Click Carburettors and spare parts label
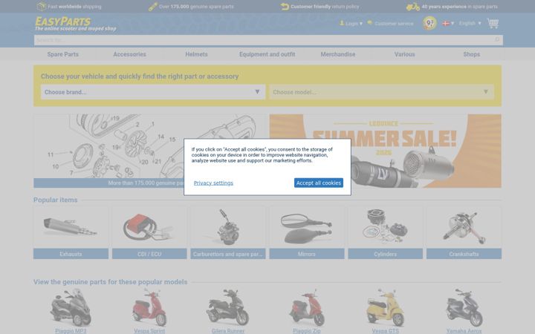 pyautogui.click(x=228, y=254)
